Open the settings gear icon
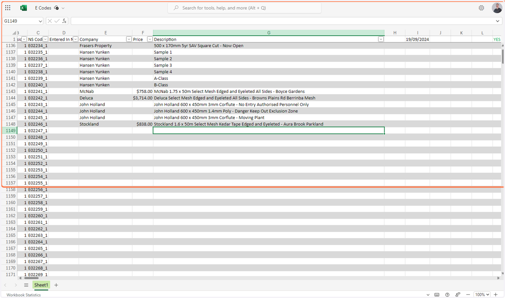This screenshot has width=505, height=298. (x=481, y=8)
